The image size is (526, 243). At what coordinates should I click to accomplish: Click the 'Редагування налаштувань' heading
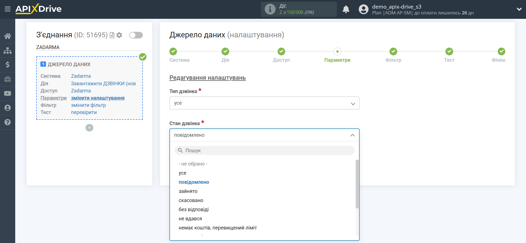coord(208,78)
